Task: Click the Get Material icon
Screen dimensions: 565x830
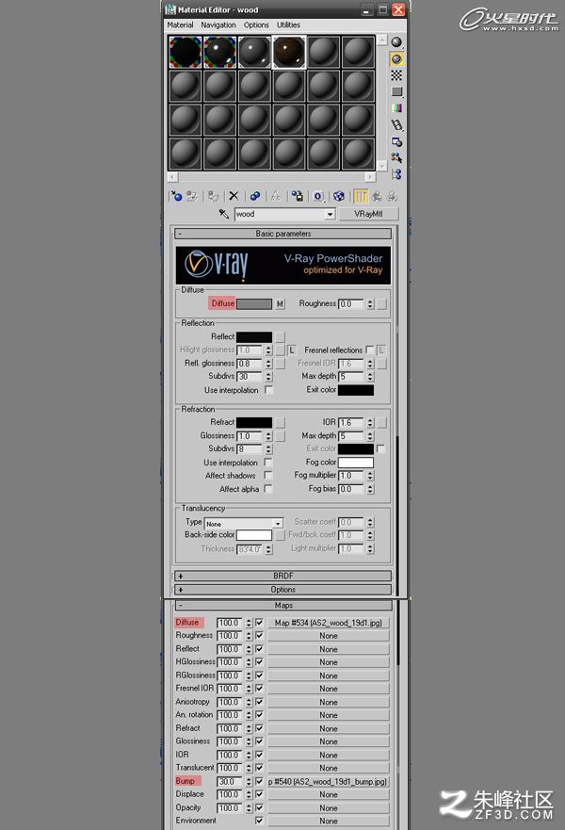Action: pyautogui.click(x=176, y=196)
